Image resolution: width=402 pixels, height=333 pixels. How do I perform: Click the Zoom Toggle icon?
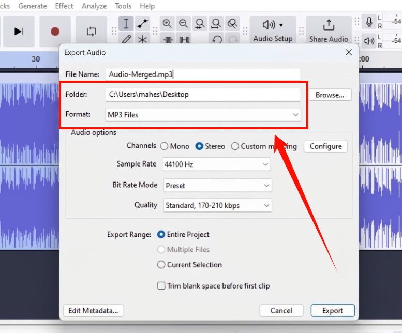click(232, 24)
